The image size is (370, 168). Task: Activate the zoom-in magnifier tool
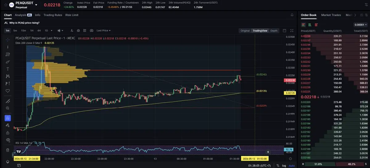pyautogui.click(x=8, y=108)
